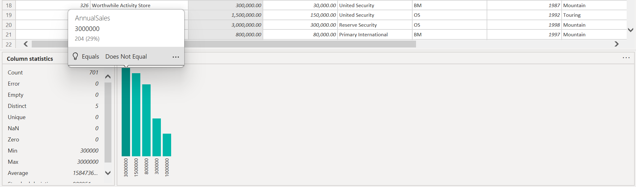This screenshot has width=636, height=187.
Task: Apply Equals filter for 3000000
Action: point(90,56)
